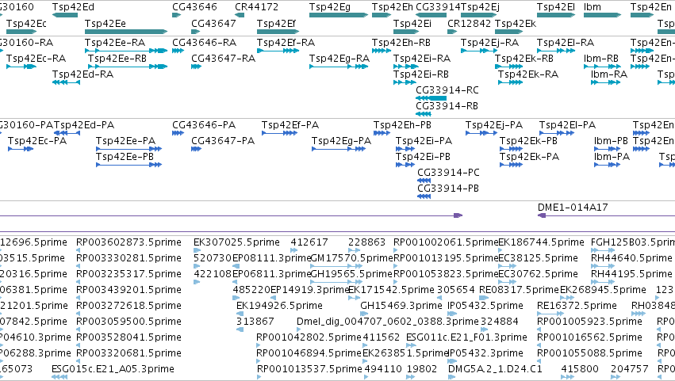Image resolution: width=675 pixels, height=381 pixels.
Task: Open protein CG43647-PA
Action: point(223,141)
